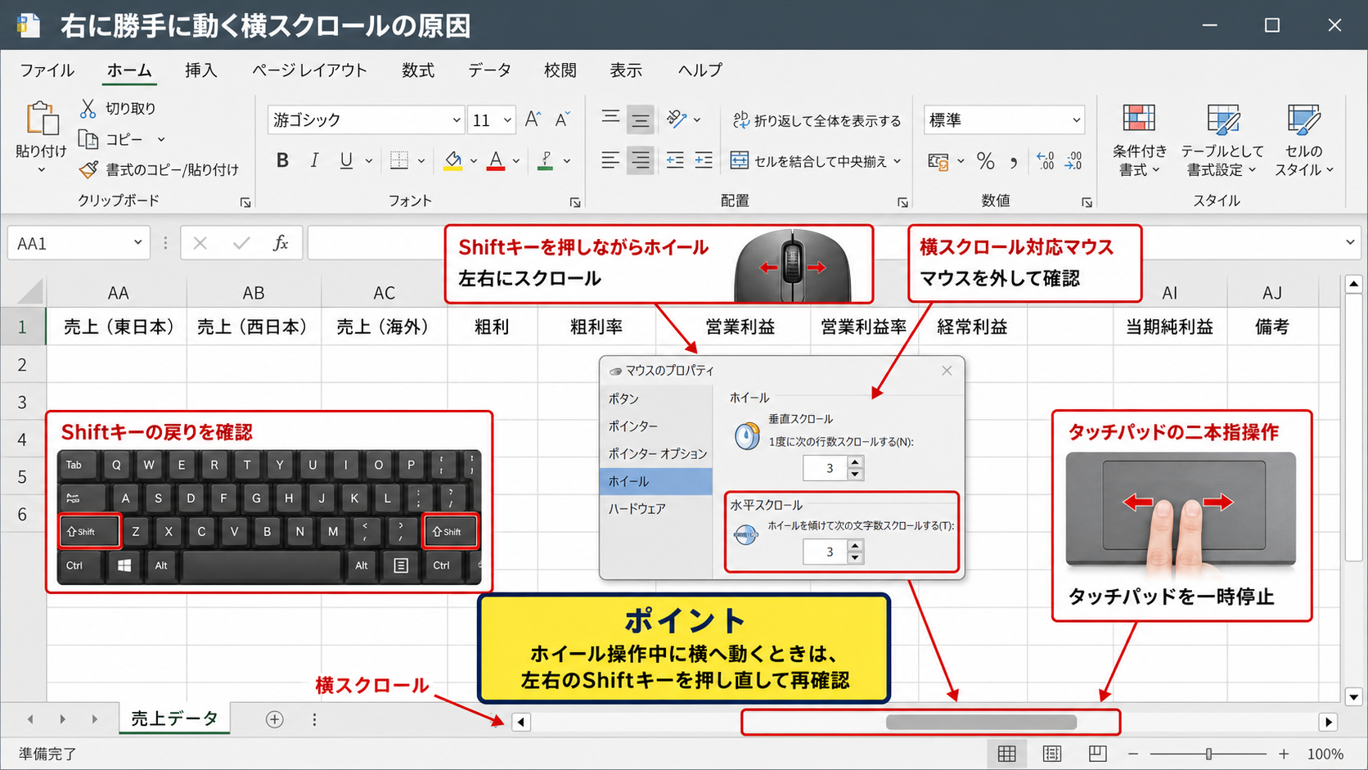The image size is (1368, 770).
Task: Switch to the 表示 tab
Action: click(x=626, y=70)
